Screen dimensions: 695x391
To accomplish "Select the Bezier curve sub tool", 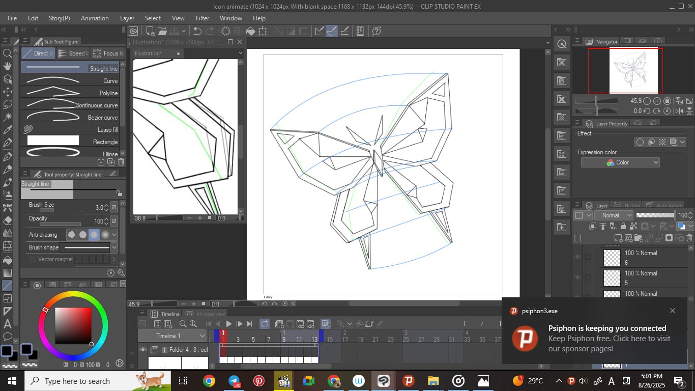I will [x=71, y=118].
